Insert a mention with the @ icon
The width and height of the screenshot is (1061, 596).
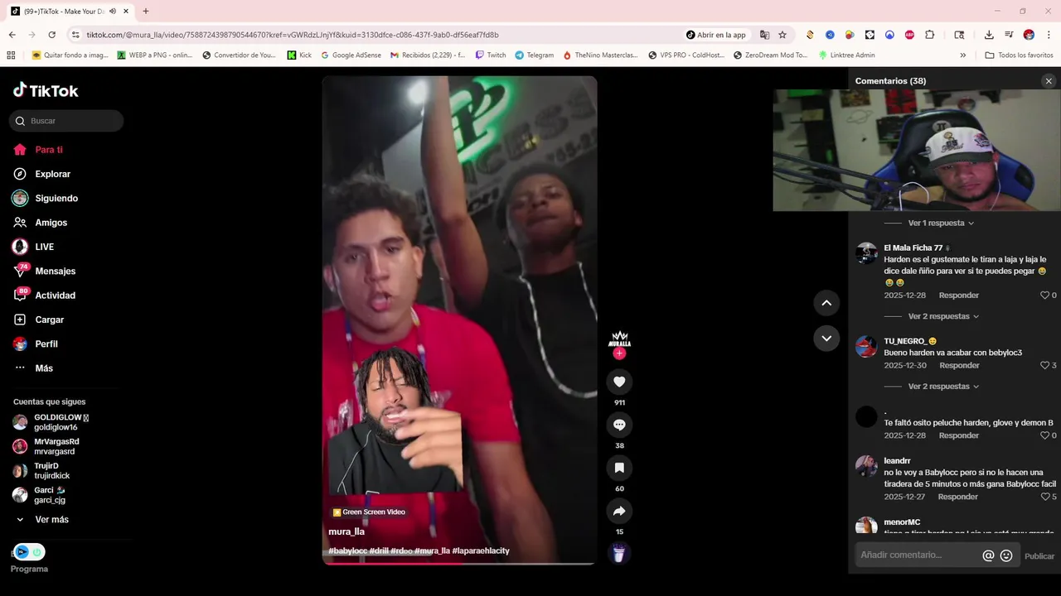pos(988,556)
